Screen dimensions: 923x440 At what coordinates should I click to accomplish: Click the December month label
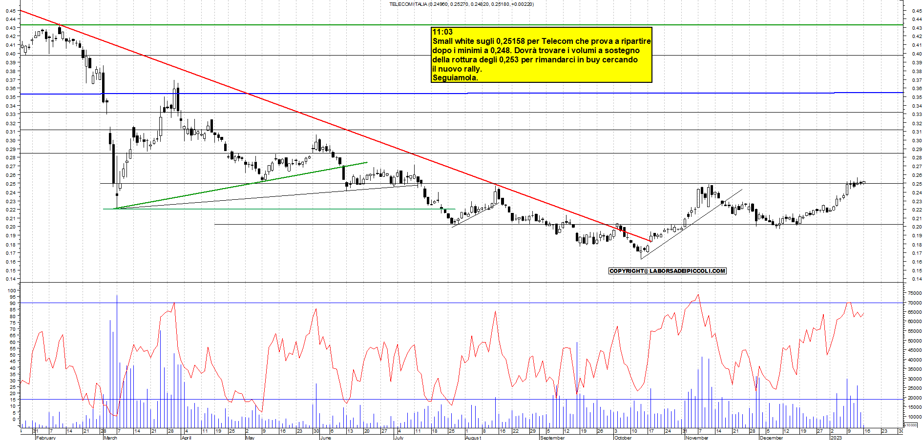772,438
